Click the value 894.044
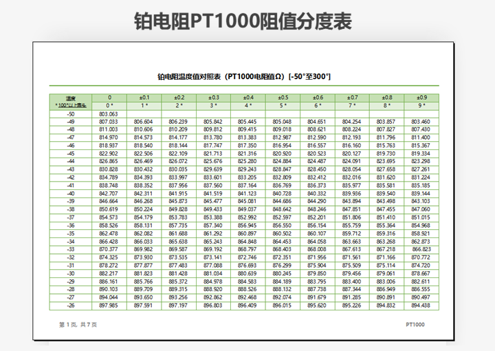This screenshot has height=351, width=495. point(109,297)
